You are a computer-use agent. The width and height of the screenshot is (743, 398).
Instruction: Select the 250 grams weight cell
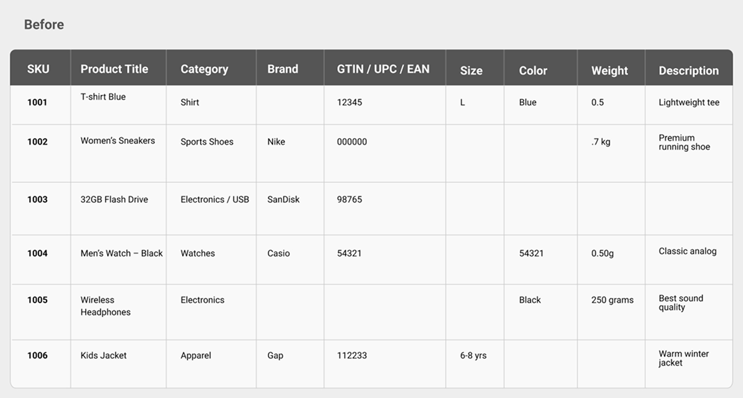[612, 300]
